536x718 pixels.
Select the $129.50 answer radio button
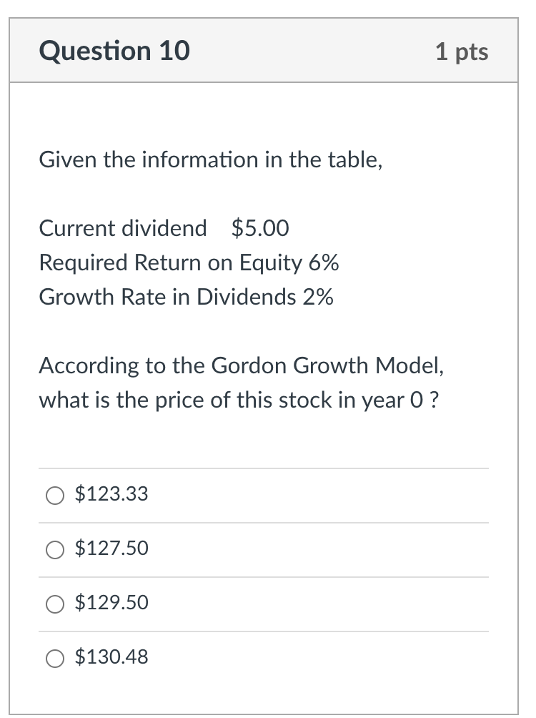[55, 604]
